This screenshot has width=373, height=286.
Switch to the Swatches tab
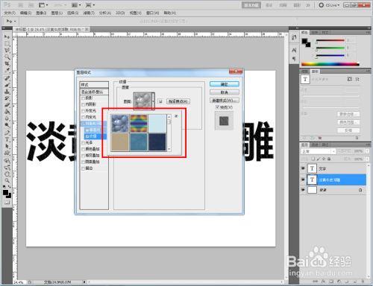point(315,33)
